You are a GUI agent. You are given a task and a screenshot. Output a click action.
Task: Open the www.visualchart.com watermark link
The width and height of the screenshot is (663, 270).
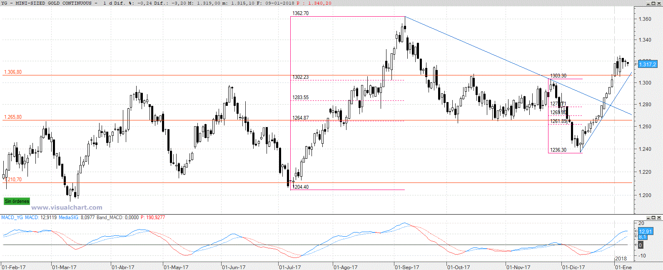coord(67,207)
